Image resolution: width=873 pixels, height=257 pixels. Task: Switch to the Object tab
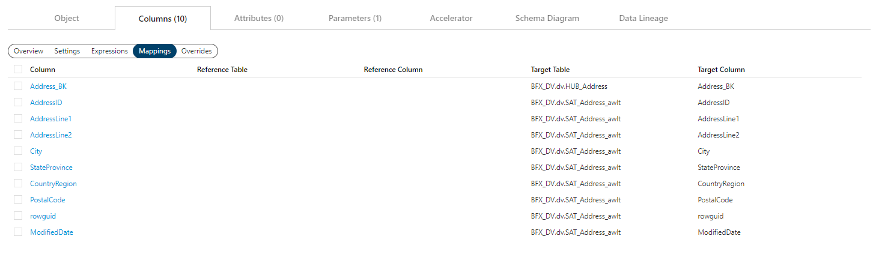click(67, 18)
